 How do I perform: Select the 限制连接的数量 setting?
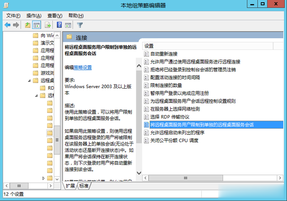(x=166, y=85)
